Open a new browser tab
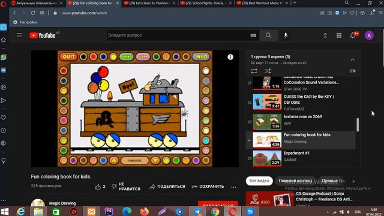This screenshot has height=216, width=384. pos(295,3)
